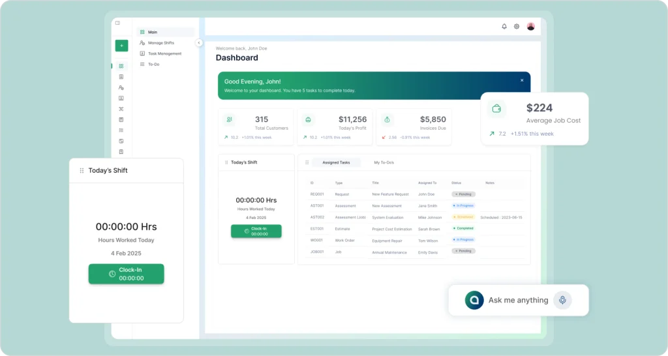Select the green dashboard grid icon in icon rail
The height and width of the screenshot is (356, 668).
[121, 66]
